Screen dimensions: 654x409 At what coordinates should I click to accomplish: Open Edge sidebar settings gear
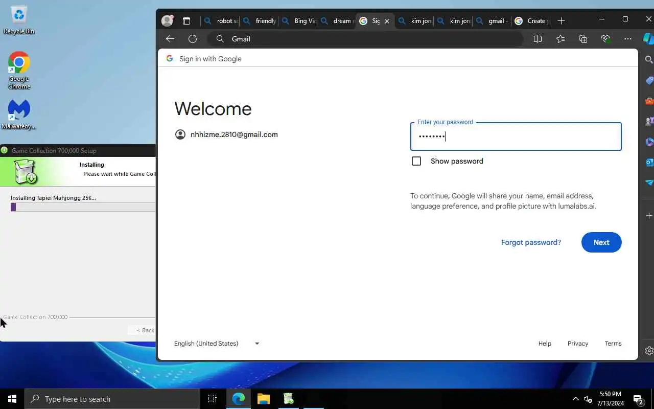(x=649, y=351)
